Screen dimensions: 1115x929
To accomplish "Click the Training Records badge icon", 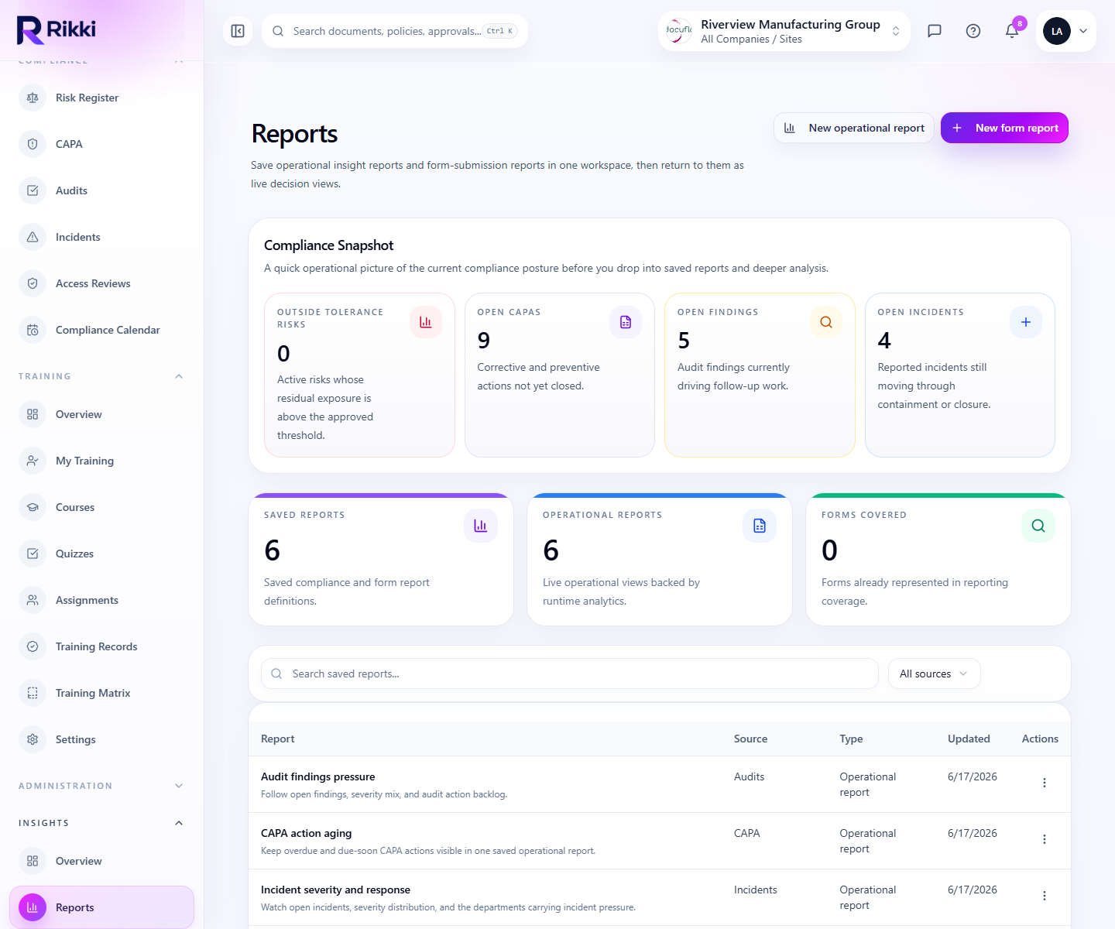I will 33,646.
